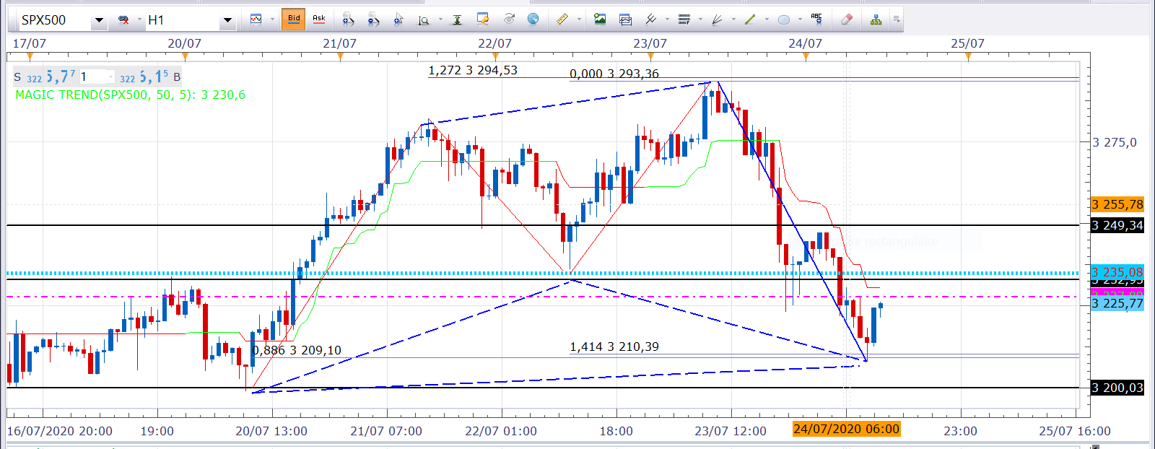Select the ABC add text label tool

click(x=816, y=18)
